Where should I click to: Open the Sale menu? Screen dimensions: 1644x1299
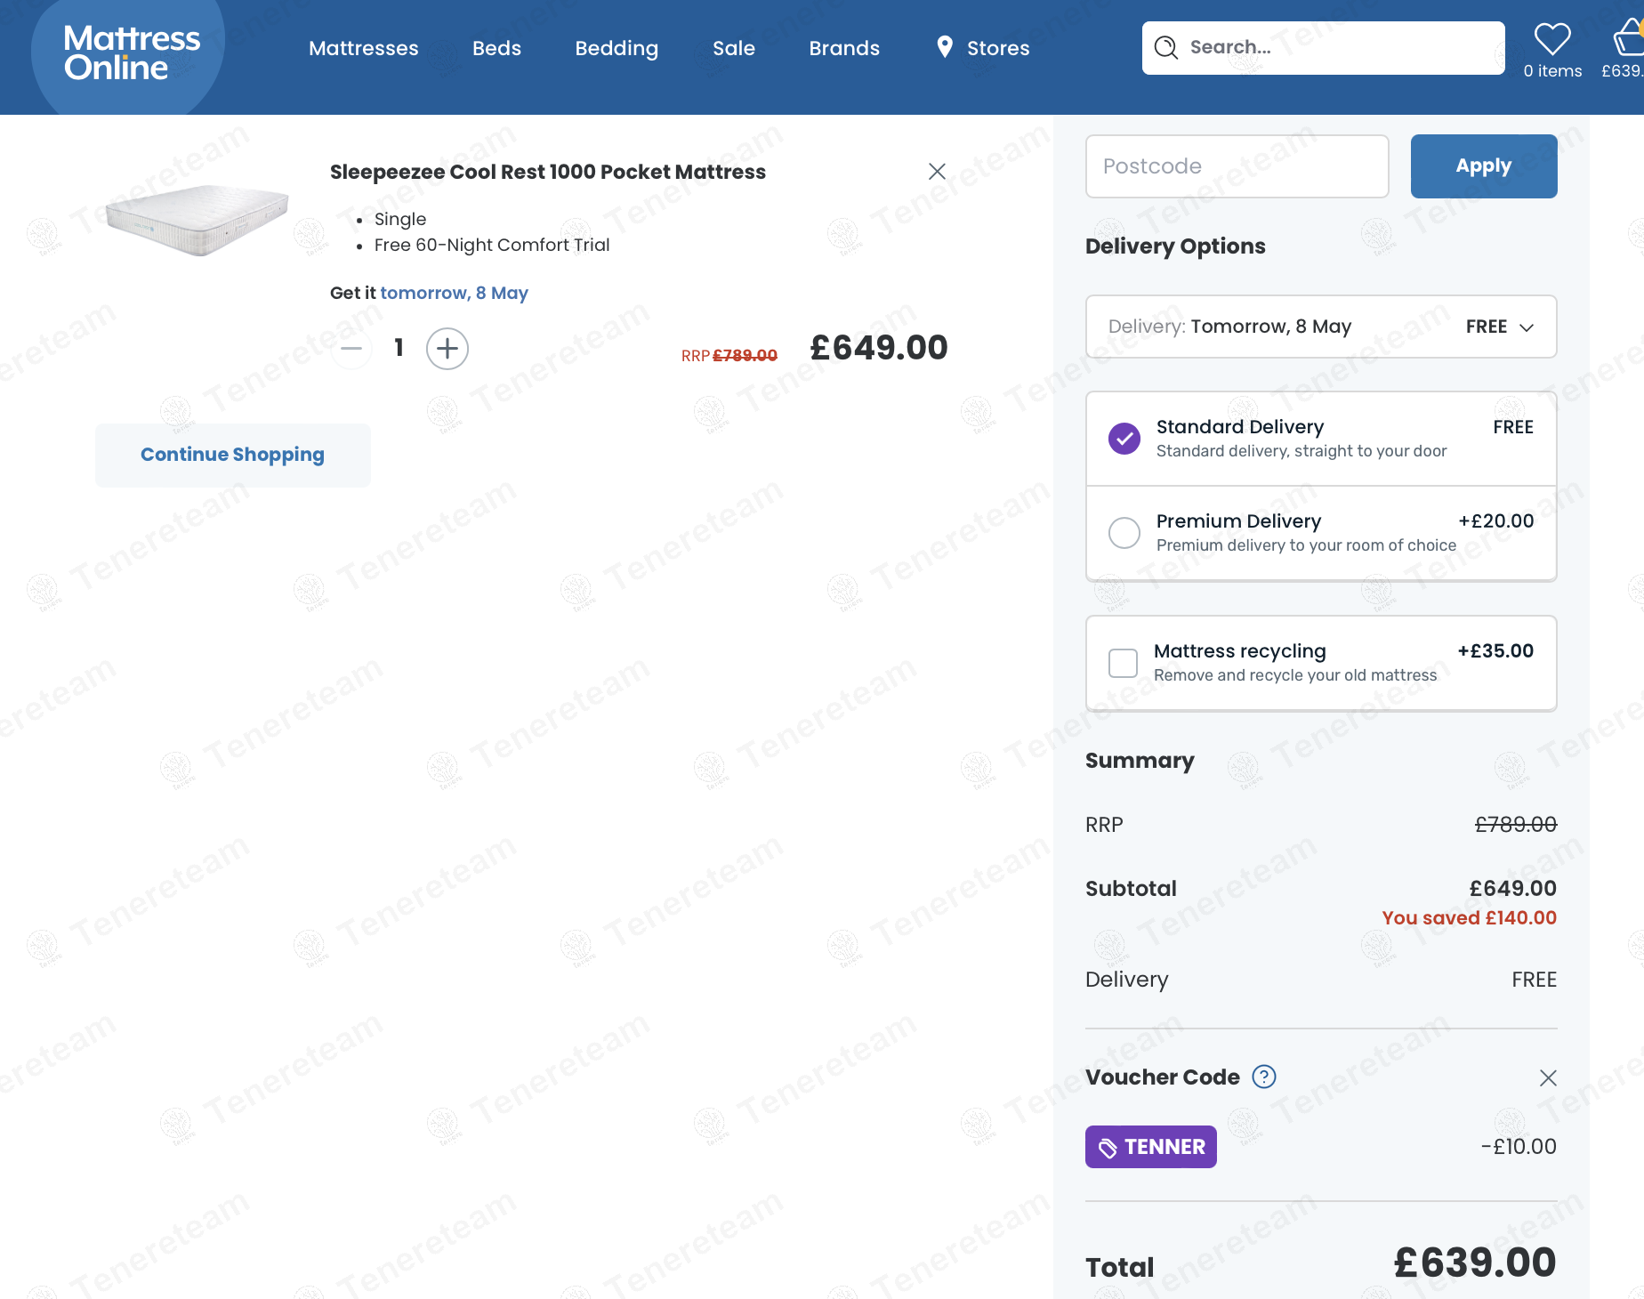pyautogui.click(x=734, y=48)
